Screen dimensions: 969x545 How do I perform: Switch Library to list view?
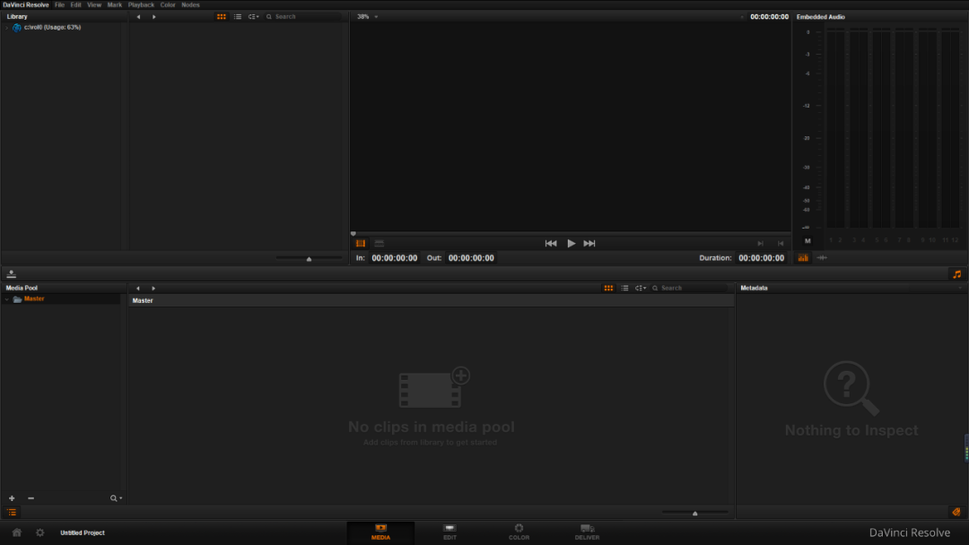(237, 17)
